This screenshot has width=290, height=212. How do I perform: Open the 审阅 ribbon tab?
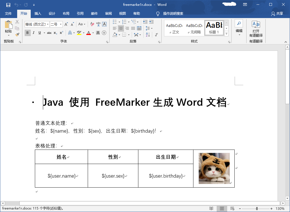[x=108, y=13]
